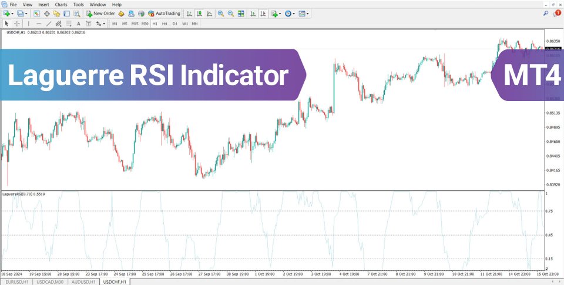The height and width of the screenshot is (285, 564).
Task: Switch to the USDCAD,M30 chart tab
Action: (50, 281)
